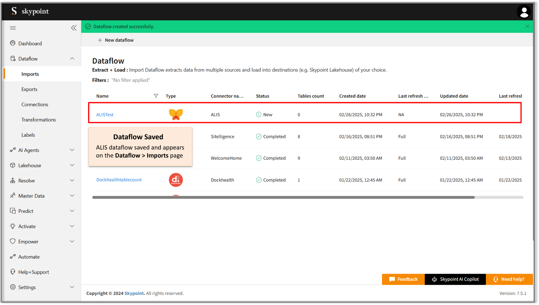
Task: Collapse sidebar with double chevron icon
Action: (74, 28)
